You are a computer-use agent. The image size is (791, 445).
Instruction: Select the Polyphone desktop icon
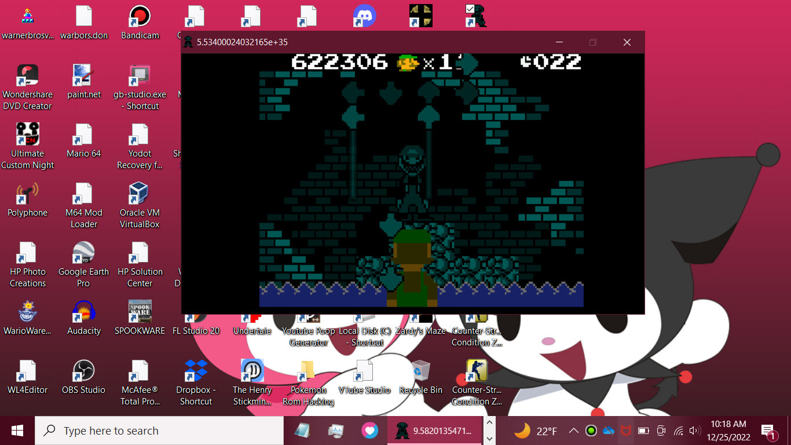27,200
